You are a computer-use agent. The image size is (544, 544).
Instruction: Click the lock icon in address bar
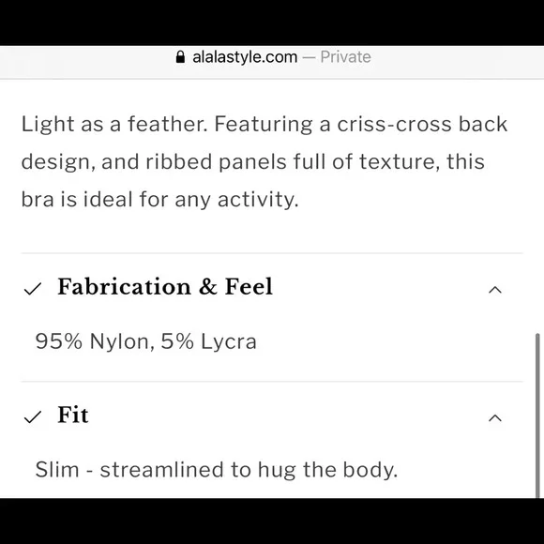coord(180,57)
